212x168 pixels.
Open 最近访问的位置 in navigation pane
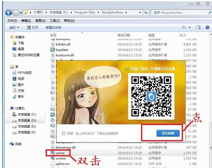[x=26, y=55]
